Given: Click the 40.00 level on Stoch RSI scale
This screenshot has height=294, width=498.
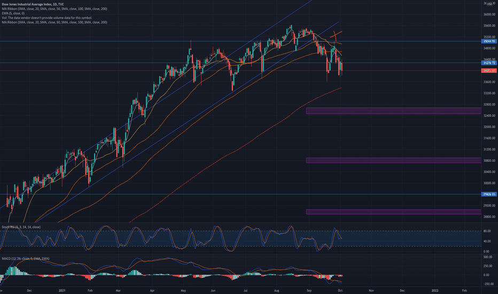Looking at the screenshot, I should point(487,241).
